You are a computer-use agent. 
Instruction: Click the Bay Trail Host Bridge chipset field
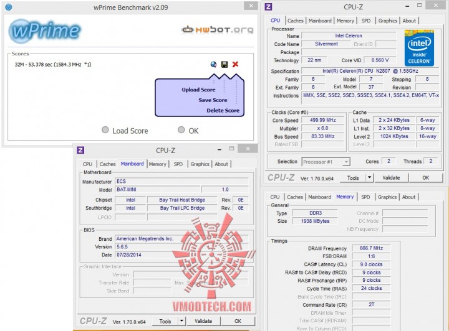coord(182,200)
